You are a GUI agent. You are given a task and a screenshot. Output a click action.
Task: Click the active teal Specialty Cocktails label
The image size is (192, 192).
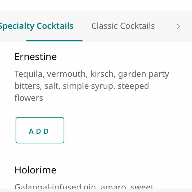tap(37, 26)
